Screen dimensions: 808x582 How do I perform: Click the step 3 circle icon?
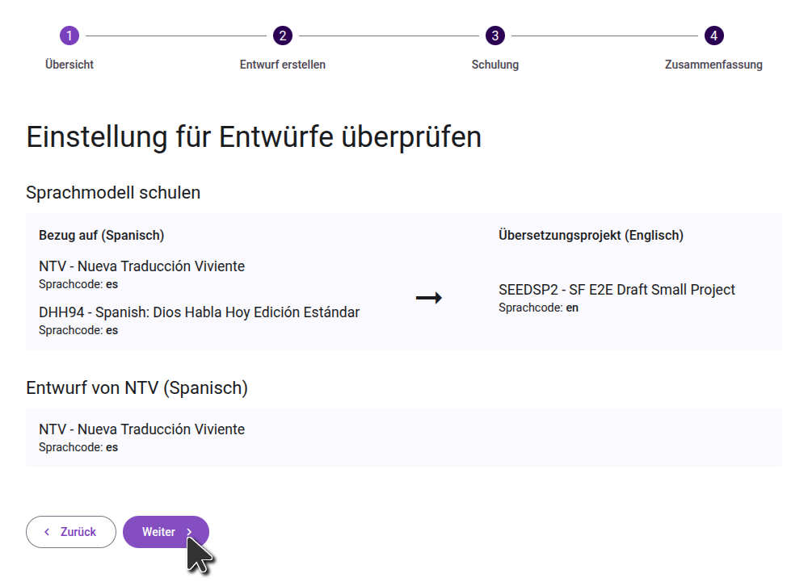[x=494, y=36]
